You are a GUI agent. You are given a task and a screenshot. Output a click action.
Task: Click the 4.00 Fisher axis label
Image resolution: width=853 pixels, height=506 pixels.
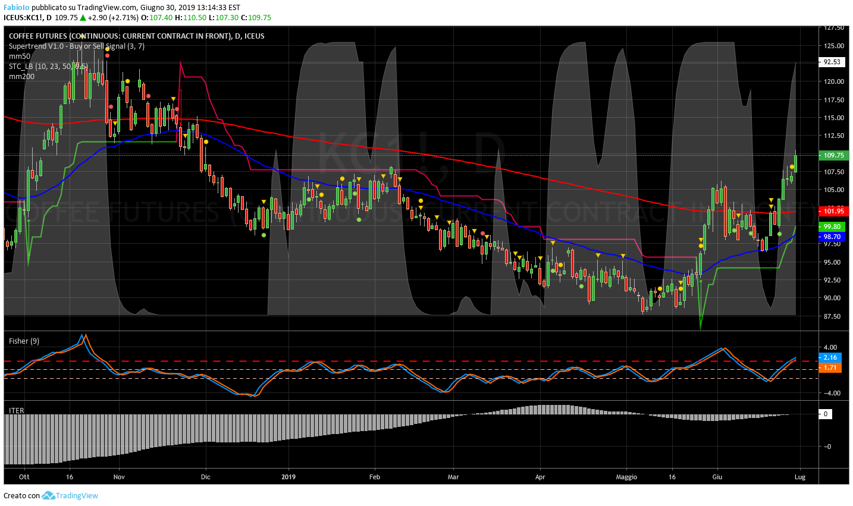tap(830, 347)
